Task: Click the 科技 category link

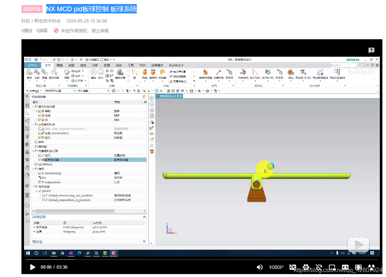Action: (25, 21)
